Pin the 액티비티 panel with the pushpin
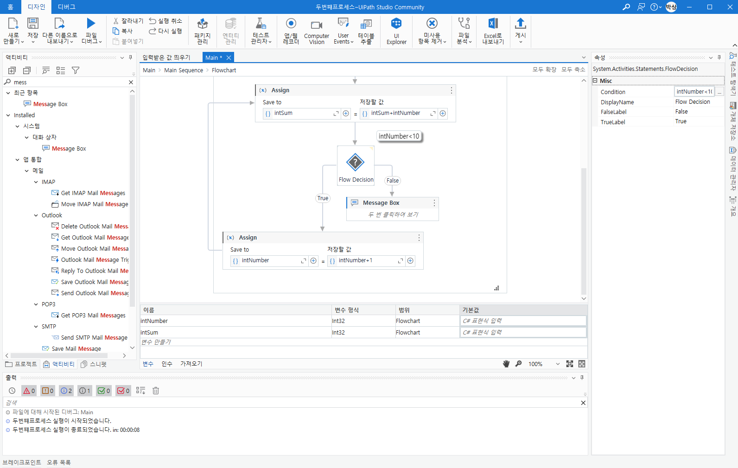Viewport: 738px width, 468px height. pyautogui.click(x=130, y=57)
